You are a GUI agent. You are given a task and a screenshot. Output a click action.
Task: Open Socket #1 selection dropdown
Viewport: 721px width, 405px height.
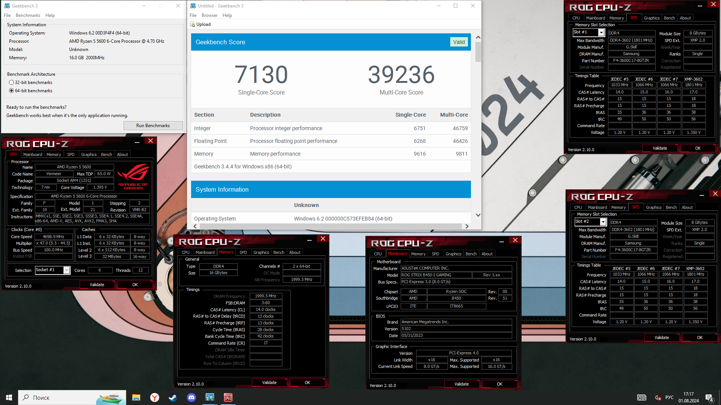tap(66, 270)
